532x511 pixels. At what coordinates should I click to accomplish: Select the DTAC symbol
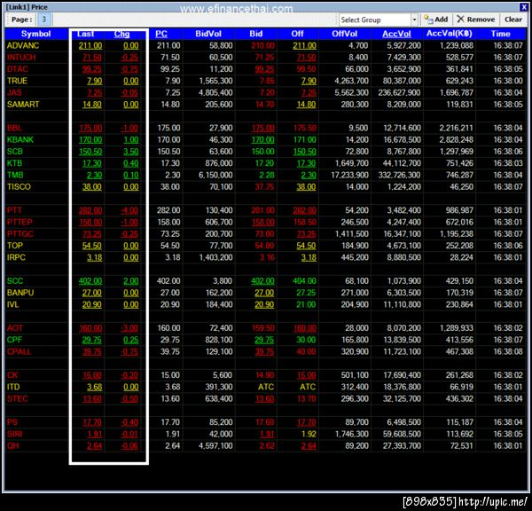point(18,69)
